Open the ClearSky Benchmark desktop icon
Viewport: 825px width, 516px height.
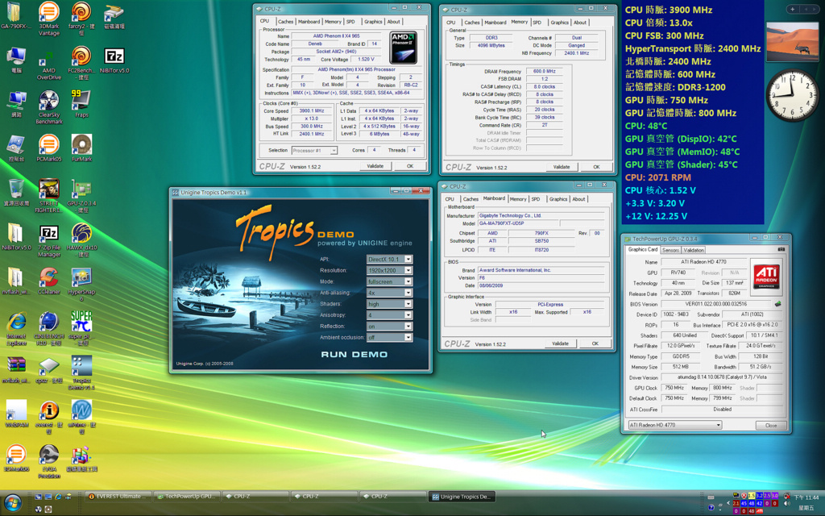(x=48, y=107)
